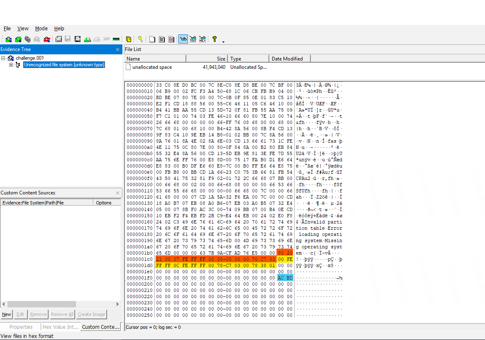This screenshot has width=485, height=340.
Task: Collapse the challenge.001 tree node
Action: pos(3,58)
